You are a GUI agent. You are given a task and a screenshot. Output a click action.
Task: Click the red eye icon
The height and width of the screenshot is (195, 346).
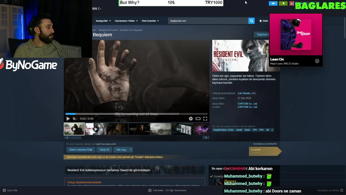pos(291,4)
